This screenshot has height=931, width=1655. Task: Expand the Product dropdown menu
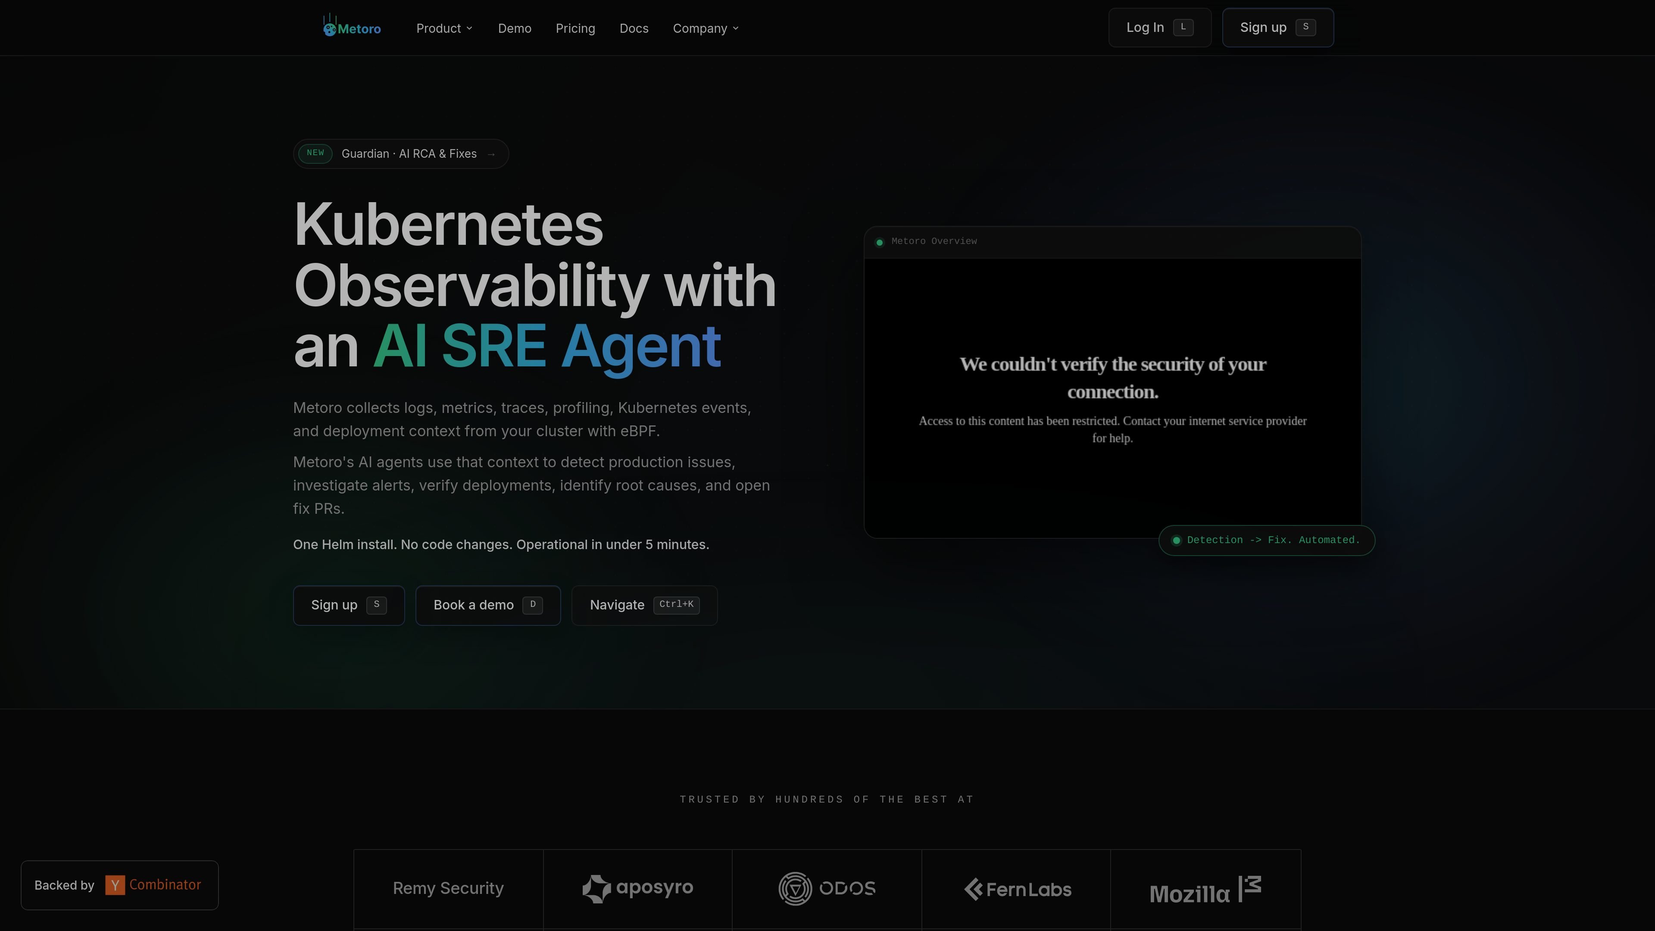[444, 28]
